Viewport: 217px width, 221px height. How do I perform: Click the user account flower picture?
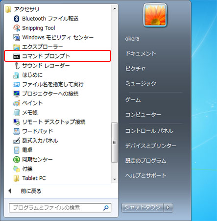[x=155, y=15]
